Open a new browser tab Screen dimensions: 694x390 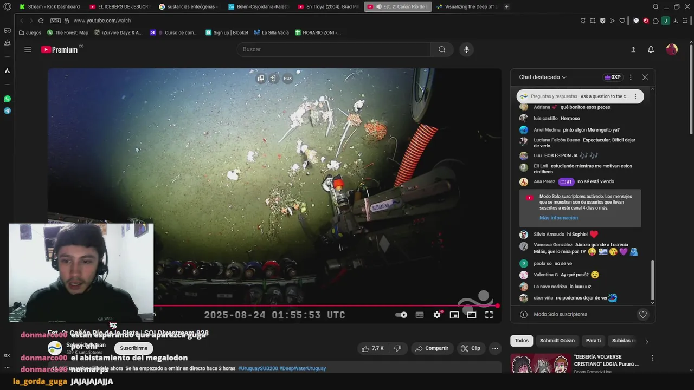(506, 6)
